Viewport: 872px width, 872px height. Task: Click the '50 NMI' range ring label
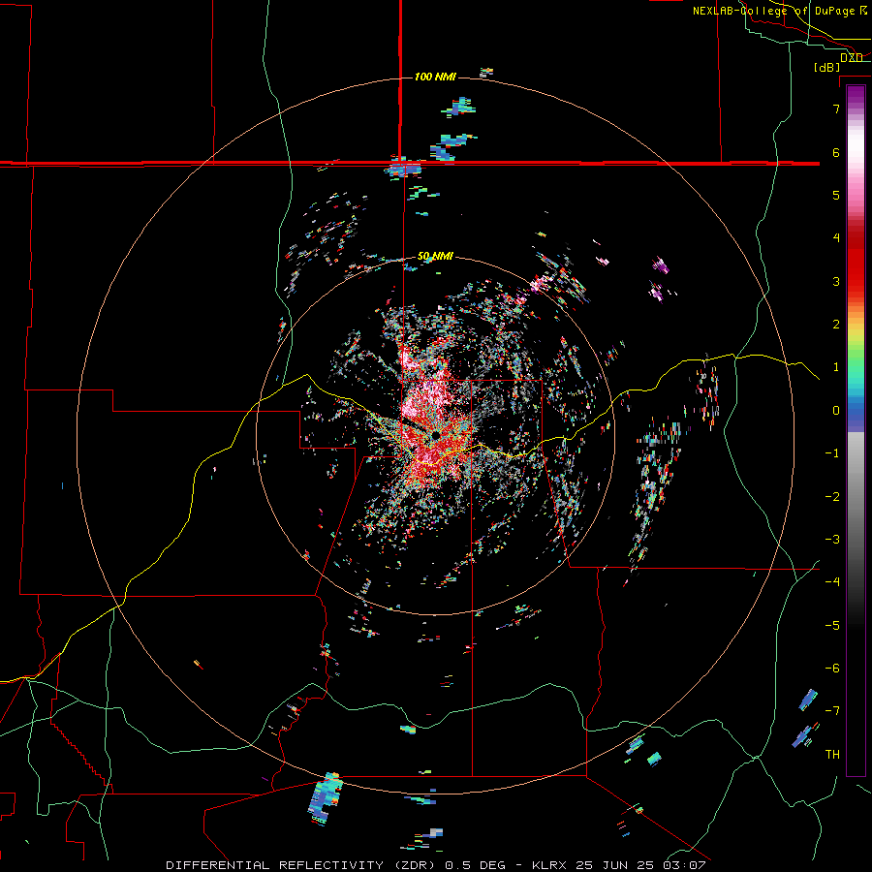pos(435,257)
